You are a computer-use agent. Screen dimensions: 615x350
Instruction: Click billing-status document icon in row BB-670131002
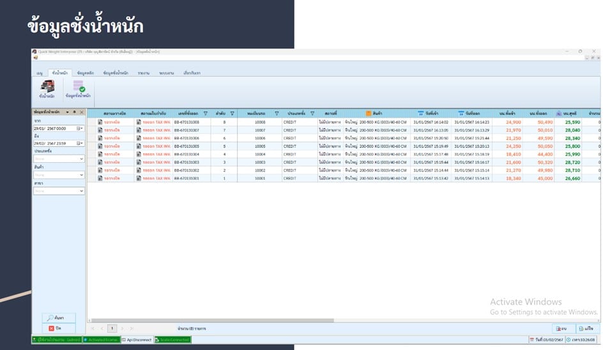click(x=100, y=171)
